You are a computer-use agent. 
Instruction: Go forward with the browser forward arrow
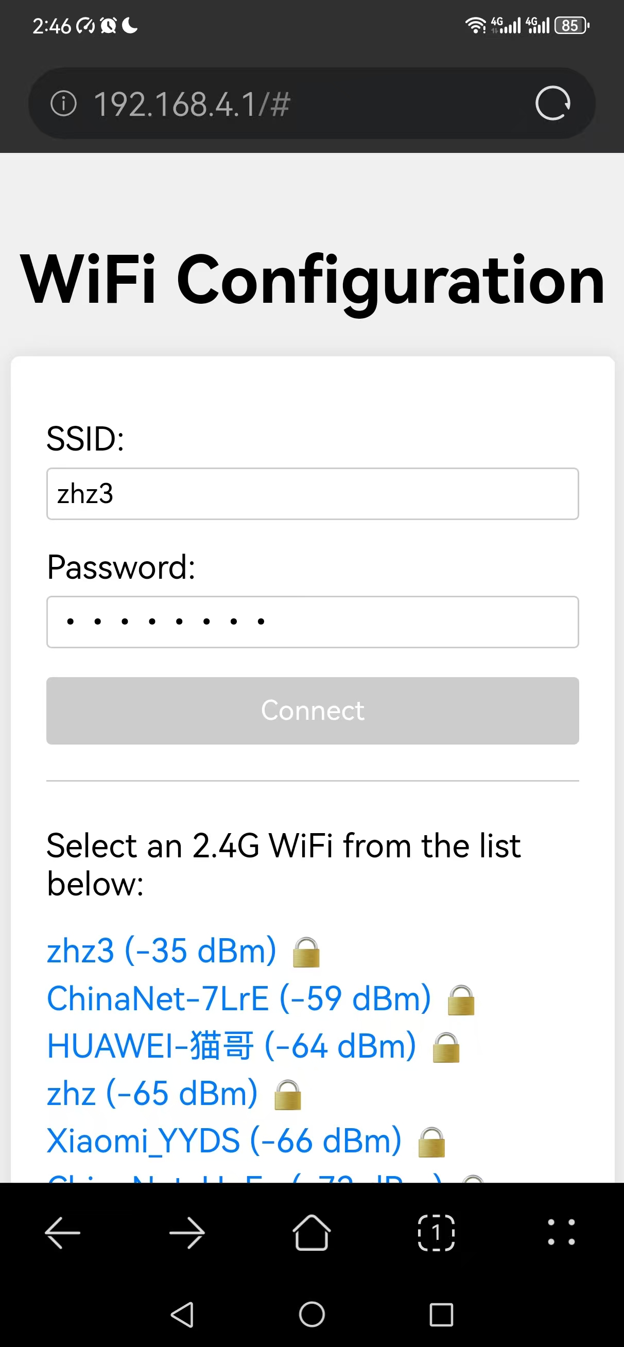tap(187, 1233)
